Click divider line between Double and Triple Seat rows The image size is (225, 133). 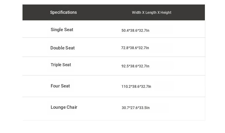[114, 57]
